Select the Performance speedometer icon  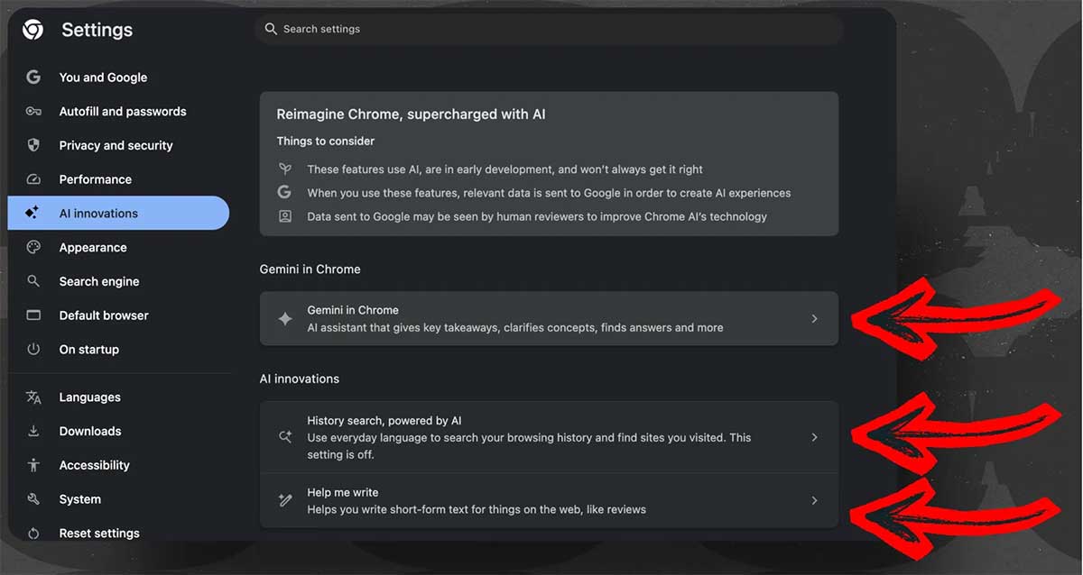32,178
